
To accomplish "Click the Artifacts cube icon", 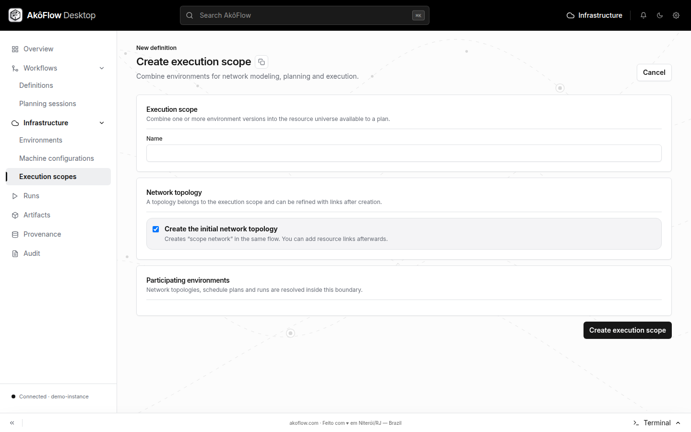I will 15,215.
